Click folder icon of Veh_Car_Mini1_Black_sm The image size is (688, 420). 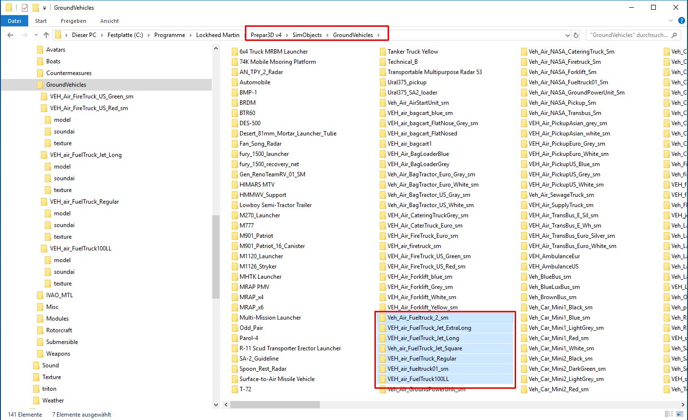point(524,307)
